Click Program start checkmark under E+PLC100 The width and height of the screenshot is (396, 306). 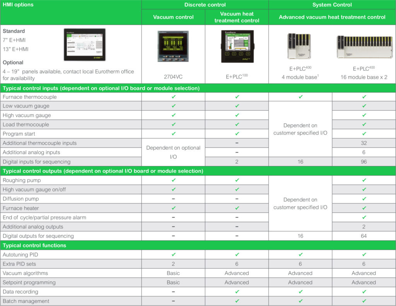click(237, 133)
